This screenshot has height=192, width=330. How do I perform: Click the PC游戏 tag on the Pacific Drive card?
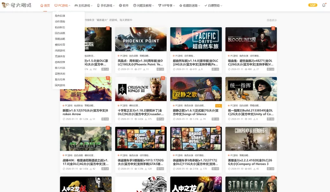coord(179,56)
